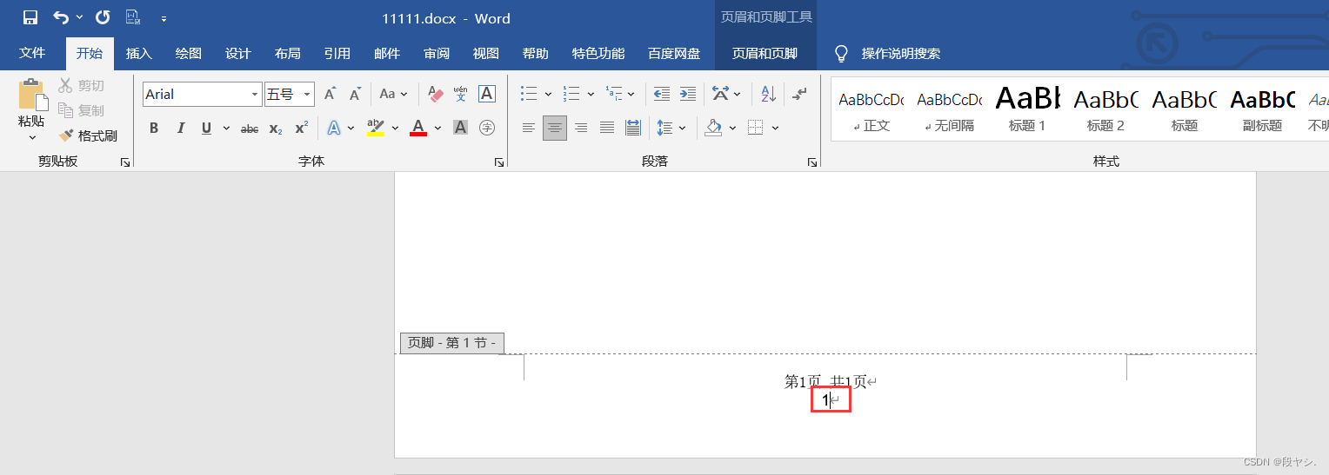The width and height of the screenshot is (1329, 475).
Task: Switch to the 插入 (Insert) tab
Action: point(139,53)
